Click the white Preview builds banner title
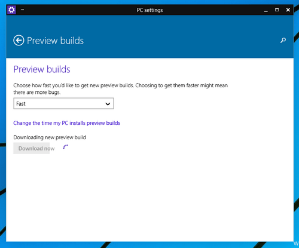 [x=55, y=41]
